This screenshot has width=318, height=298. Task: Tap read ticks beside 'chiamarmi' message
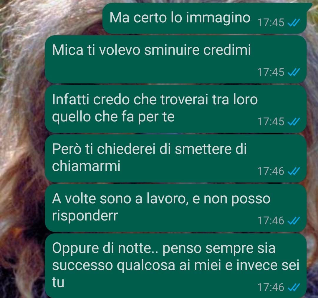pos(294,171)
